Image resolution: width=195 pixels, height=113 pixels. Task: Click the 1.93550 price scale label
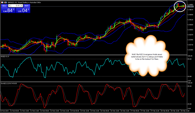pos(190,30)
